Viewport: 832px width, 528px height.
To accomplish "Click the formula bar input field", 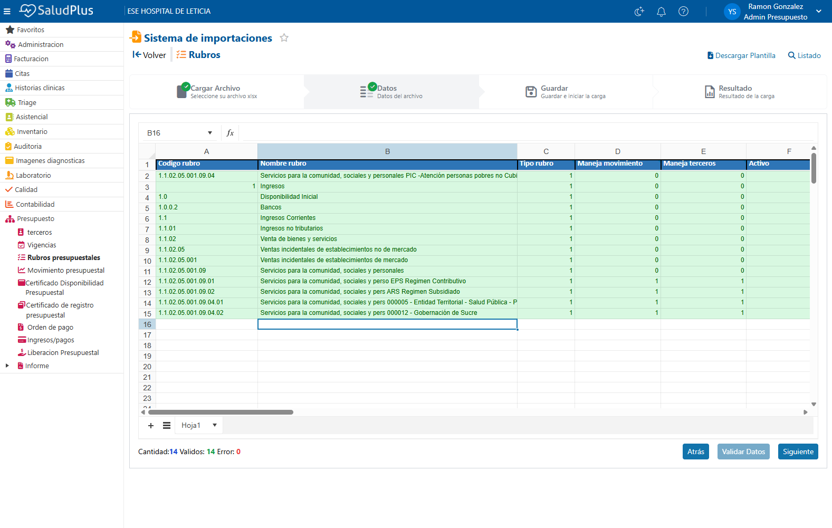I will tap(528, 133).
